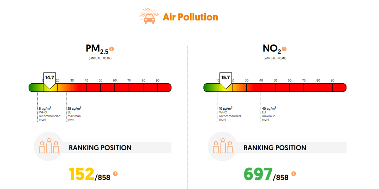
Task: Click the NO2 pollutant title
Action: 271,49
